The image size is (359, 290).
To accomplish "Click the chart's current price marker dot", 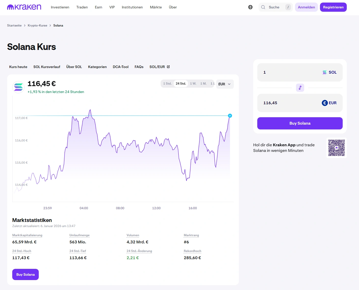I will click(230, 116).
